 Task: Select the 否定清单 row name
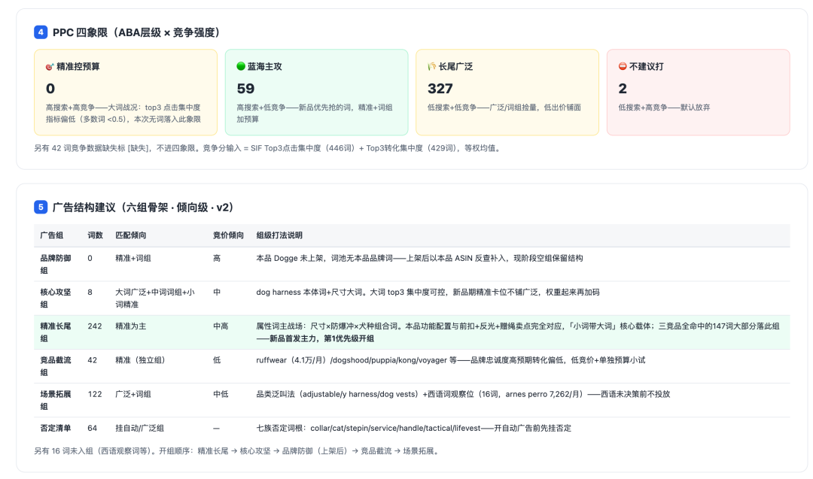[x=56, y=429]
